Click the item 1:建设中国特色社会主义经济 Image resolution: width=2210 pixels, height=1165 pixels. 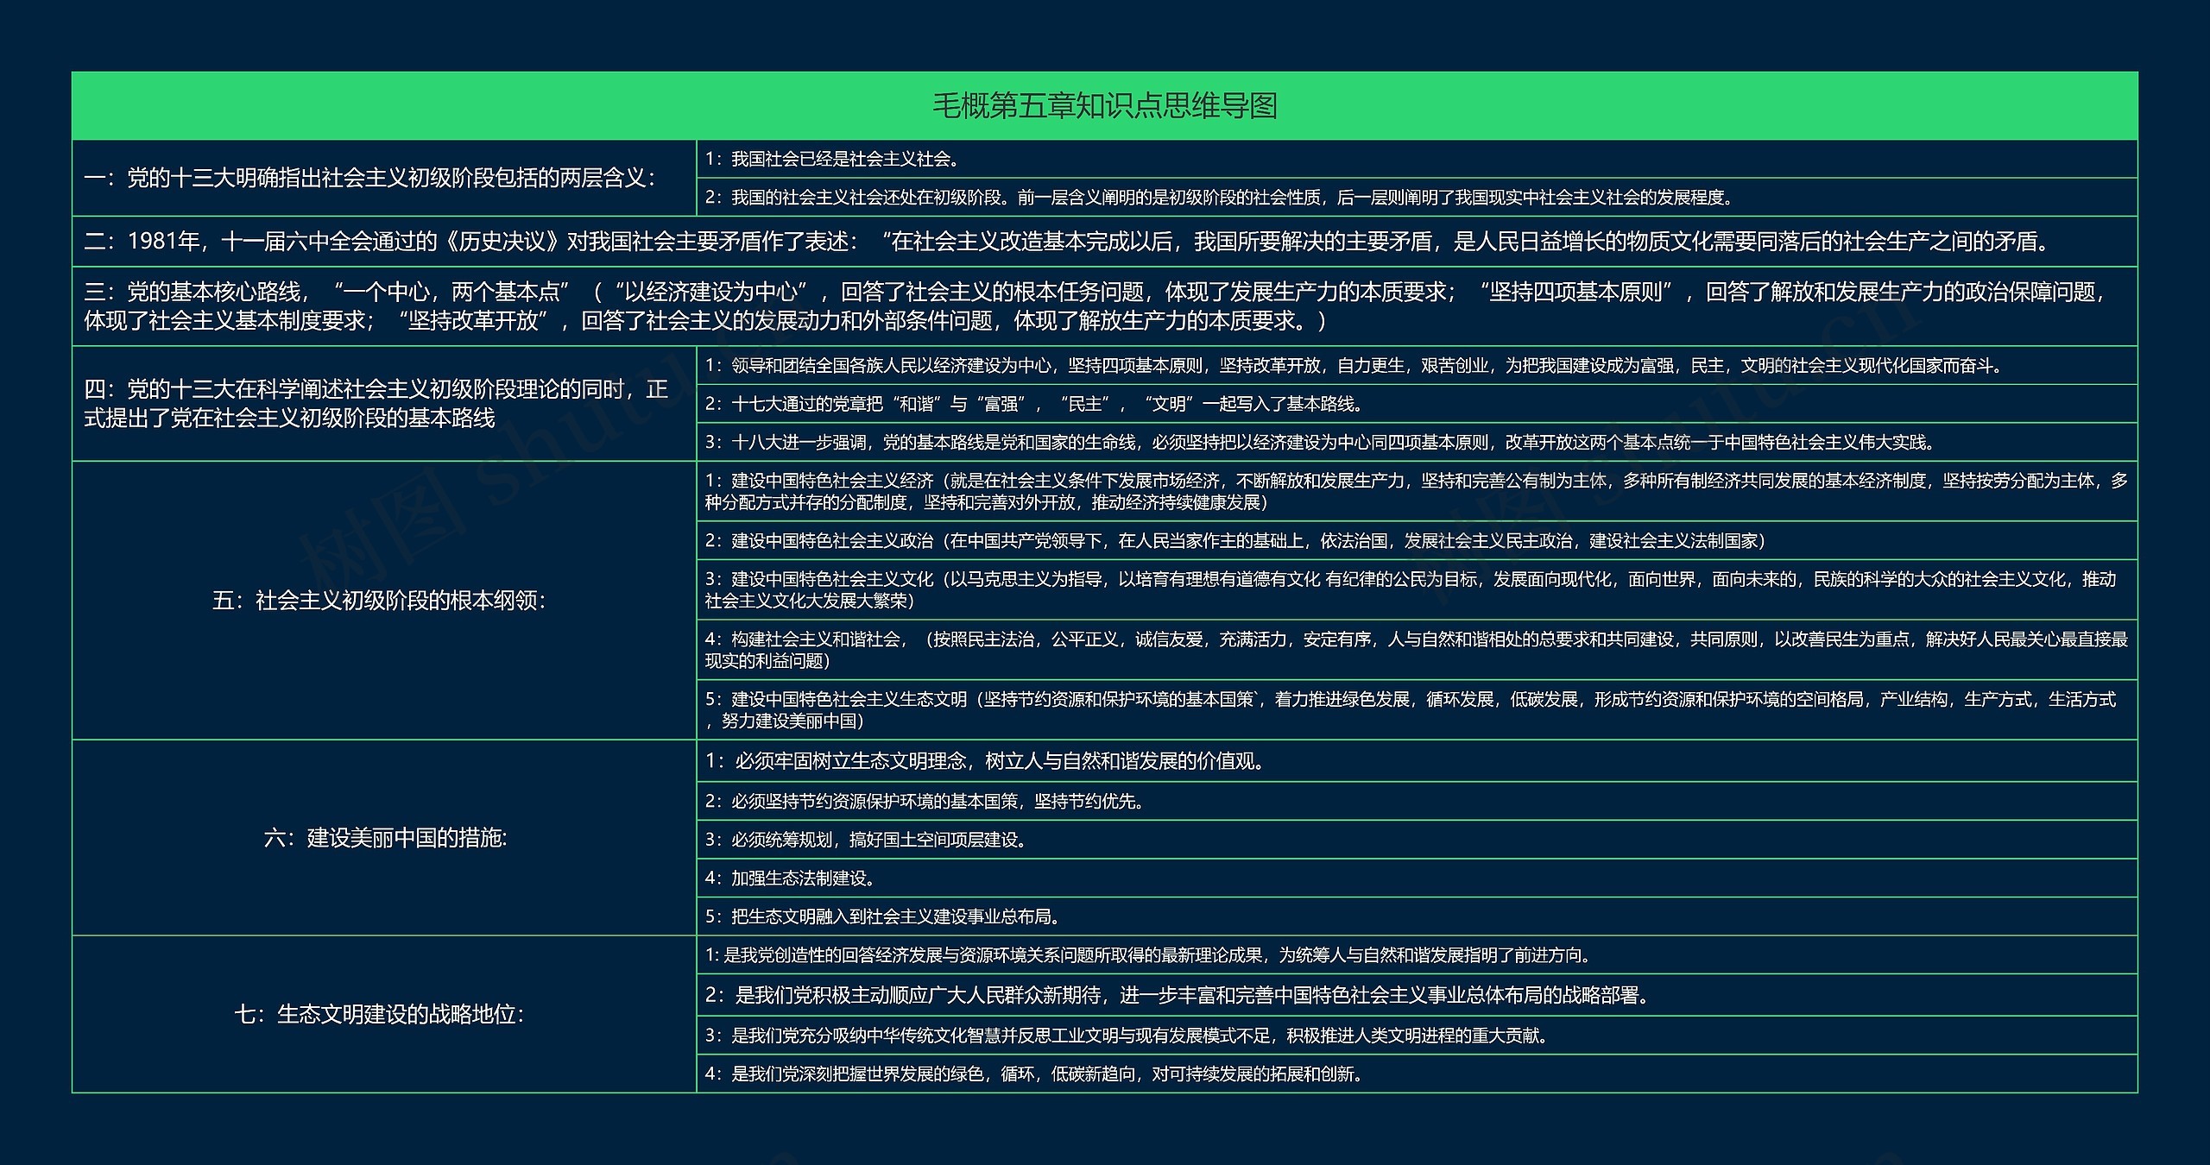coord(1416,491)
